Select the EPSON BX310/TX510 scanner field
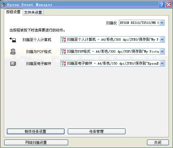The width and height of the screenshot is (173, 148). click(139, 23)
